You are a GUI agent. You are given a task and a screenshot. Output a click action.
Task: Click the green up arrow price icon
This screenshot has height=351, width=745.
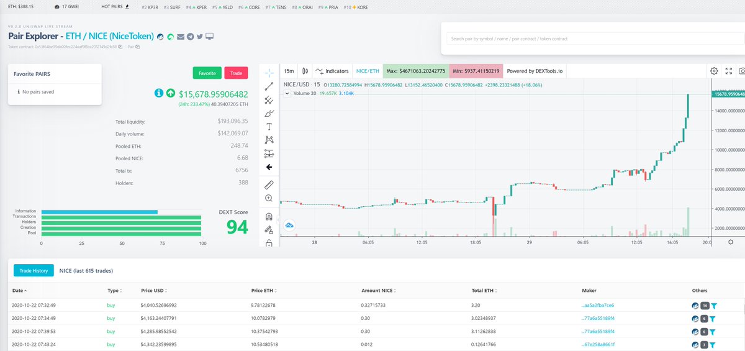[x=171, y=93]
